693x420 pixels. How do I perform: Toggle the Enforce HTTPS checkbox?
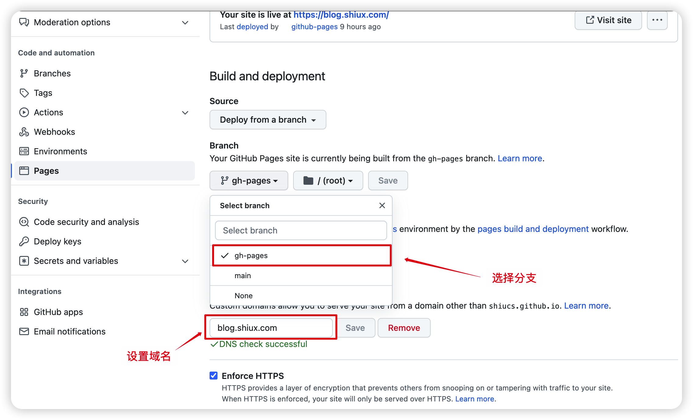click(214, 376)
